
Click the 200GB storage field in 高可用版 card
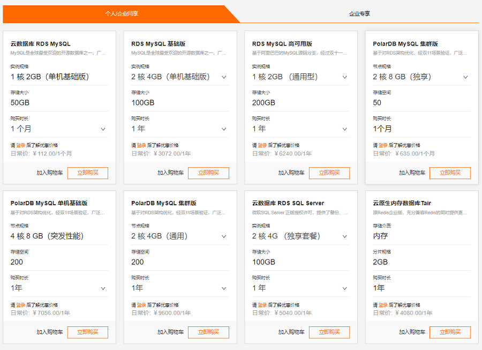point(301,103)
